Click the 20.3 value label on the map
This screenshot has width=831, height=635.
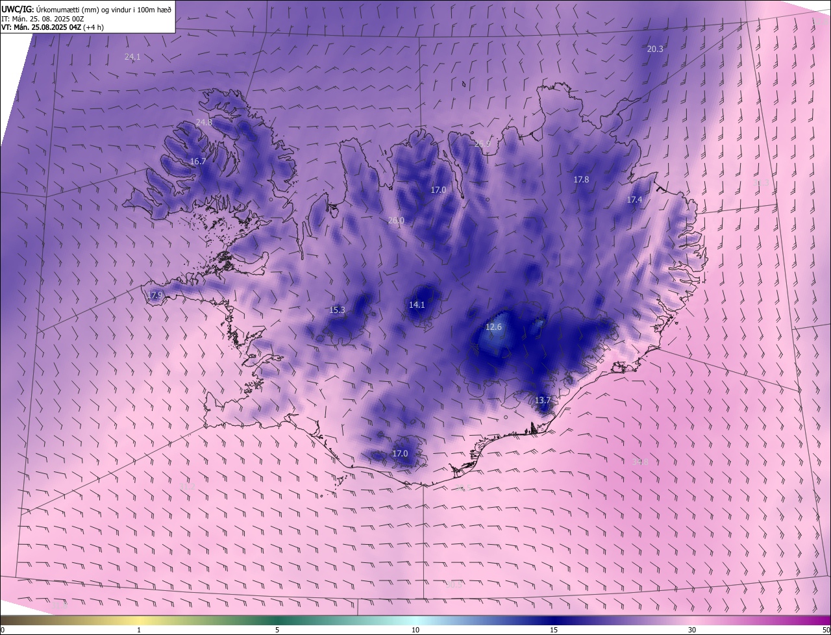point(655,49)
